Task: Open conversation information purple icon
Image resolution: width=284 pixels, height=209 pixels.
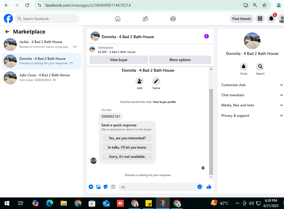Action: click(206, 36)
